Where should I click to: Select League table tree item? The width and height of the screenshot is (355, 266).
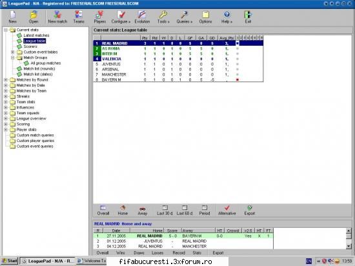pos(34,41)
